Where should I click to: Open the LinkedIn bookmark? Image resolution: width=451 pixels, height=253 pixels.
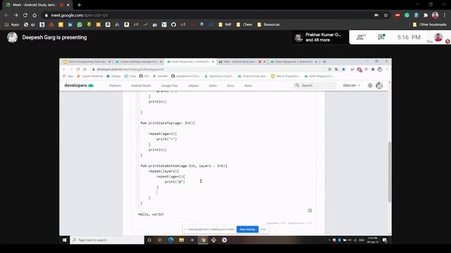coord(70,25)
